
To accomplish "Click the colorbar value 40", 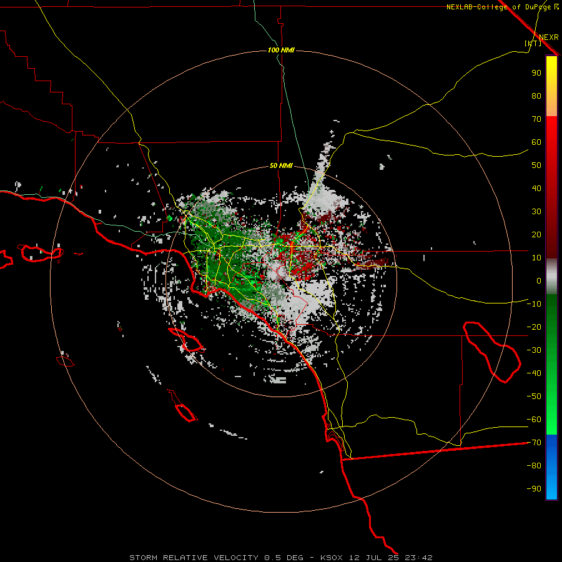I will point(536,189).
